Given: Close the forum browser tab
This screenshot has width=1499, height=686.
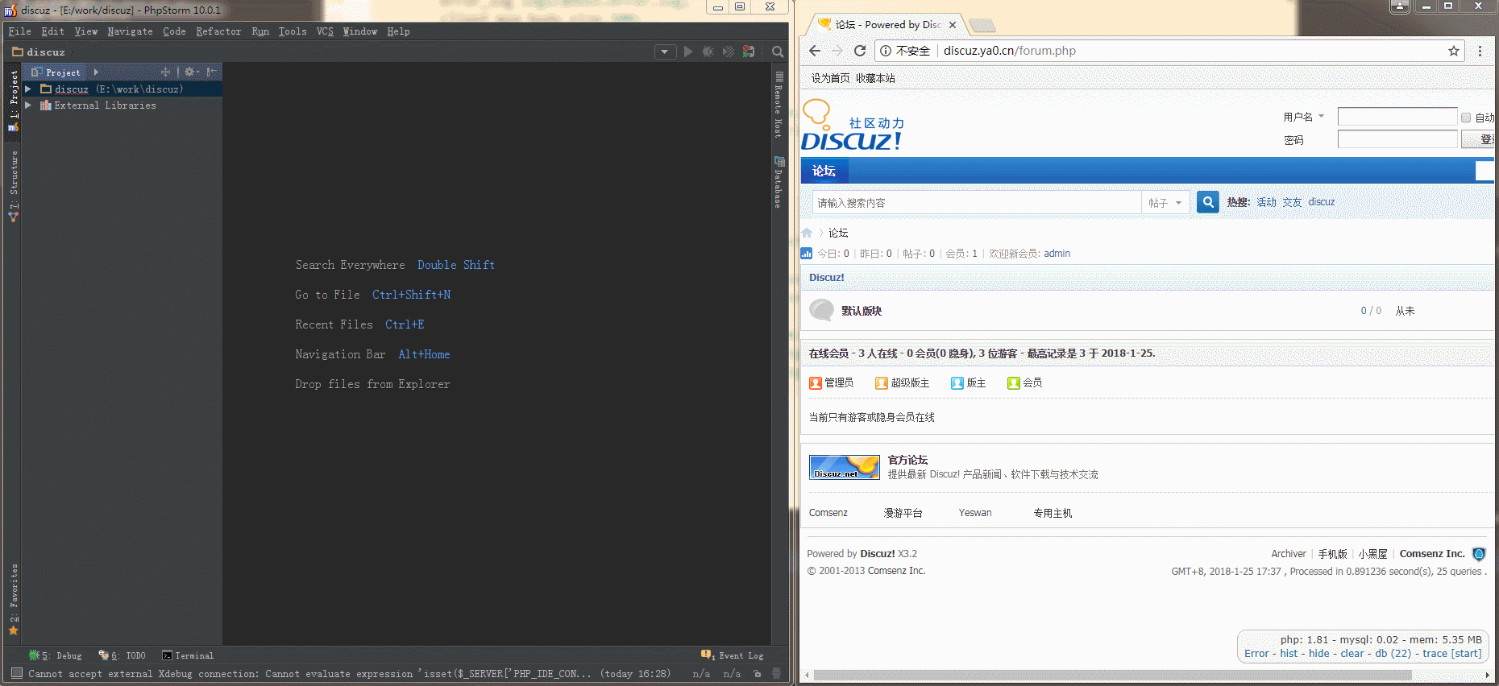Looking at the screenshot, I should click(952, 25).
